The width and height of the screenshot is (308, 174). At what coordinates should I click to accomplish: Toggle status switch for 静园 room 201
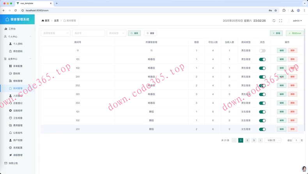click(262, 129)
